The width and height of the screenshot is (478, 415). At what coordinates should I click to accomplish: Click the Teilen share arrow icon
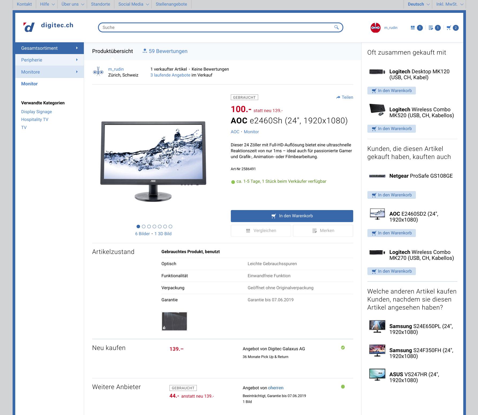click(338, 97)
